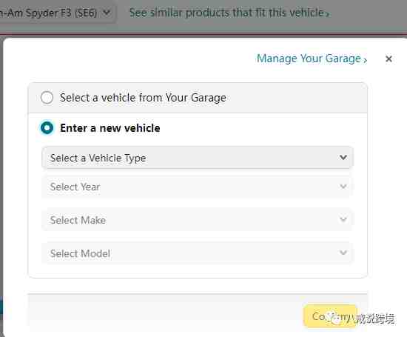
Task: Click the small arrow after Manage Your Garage
Action: pyautogui.click(x=365, y=60)
